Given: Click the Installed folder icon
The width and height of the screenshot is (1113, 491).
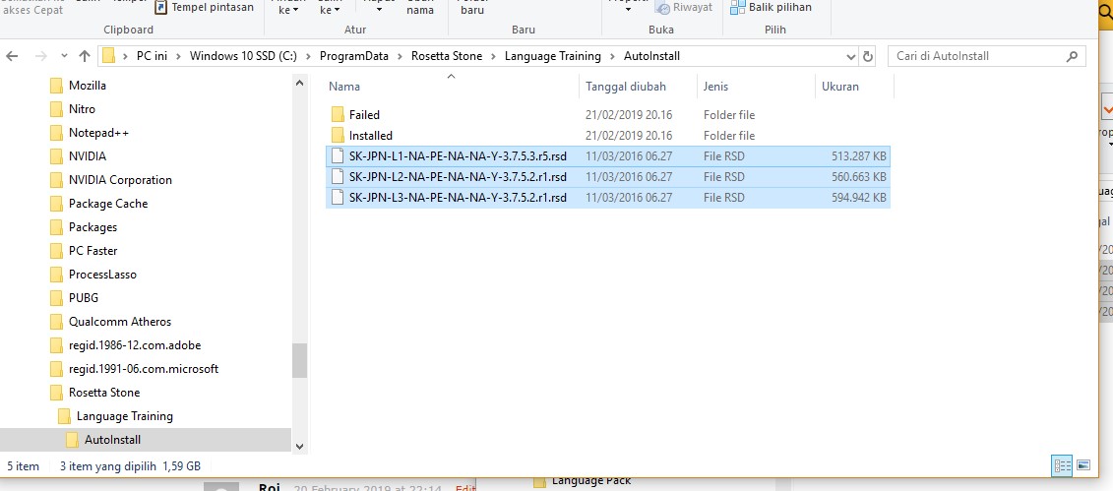Looking at the screenshot, I should [x=338, y=136].
